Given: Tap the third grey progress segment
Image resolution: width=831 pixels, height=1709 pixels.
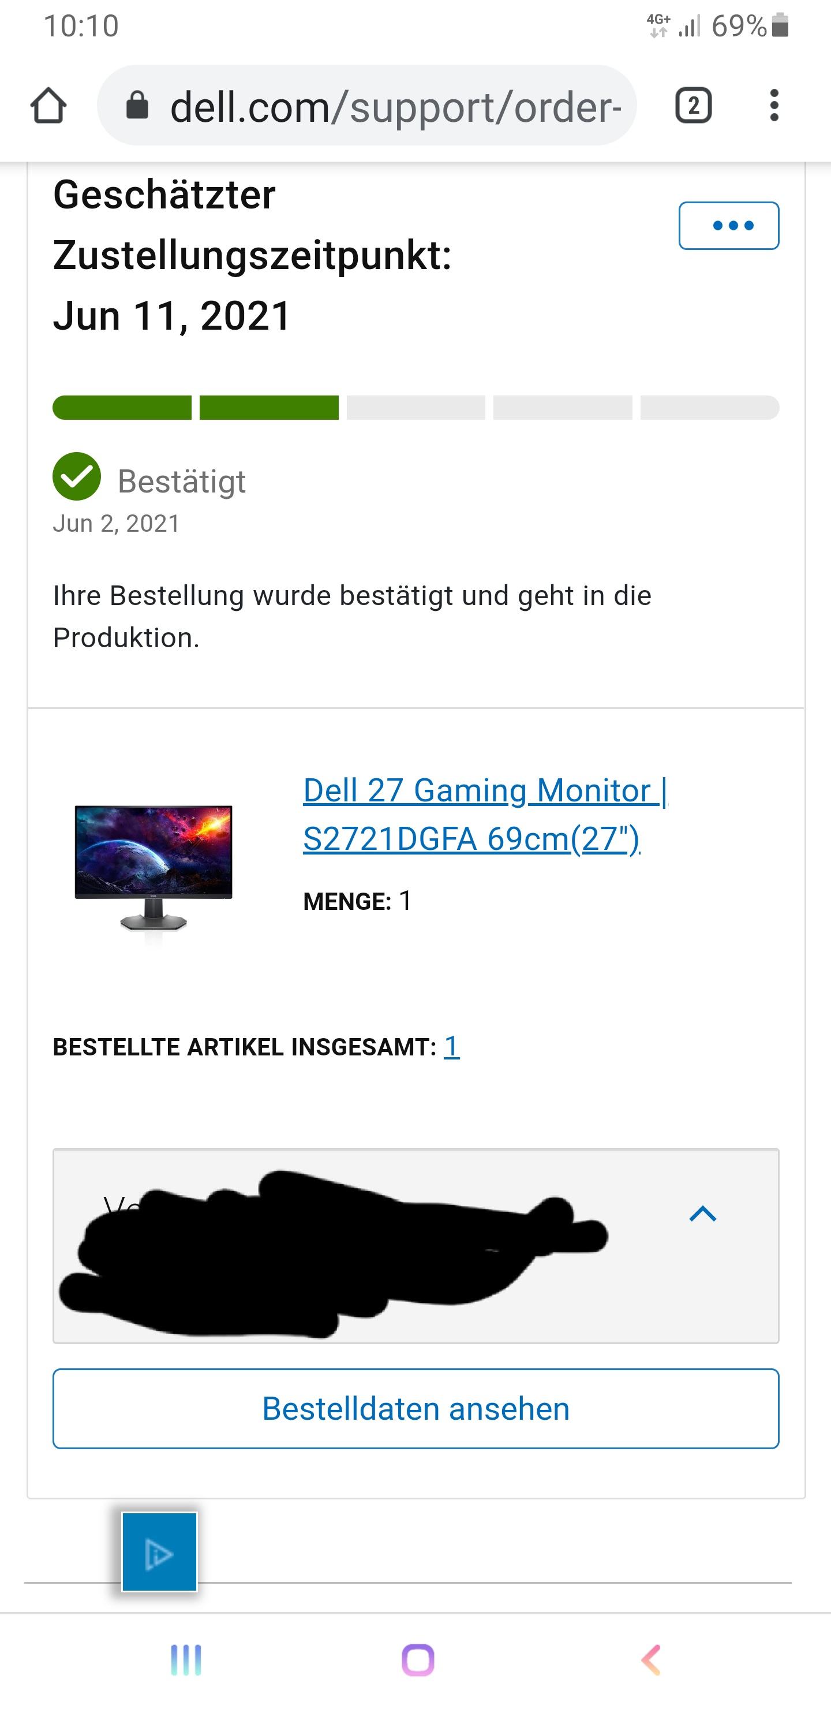Looking at the screenshot, I should (416, 408).
